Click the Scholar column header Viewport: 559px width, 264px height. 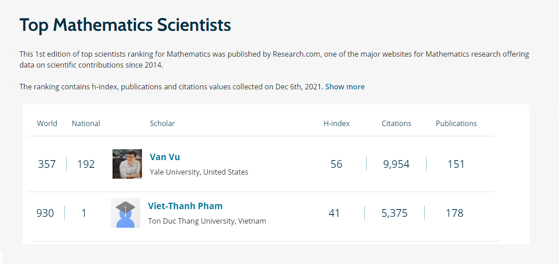click(x=162, y=123)
